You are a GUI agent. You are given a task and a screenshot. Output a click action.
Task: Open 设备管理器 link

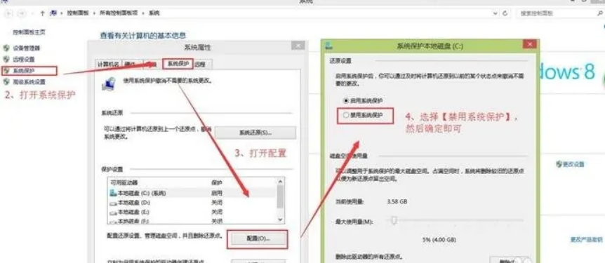point(26,48)
